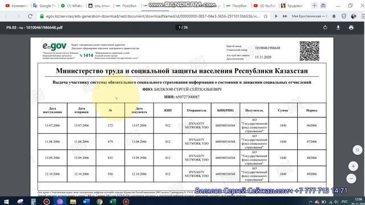Open the browser main menu
Image resolution: width=365 pixels, height=205 pixels.
pos(363,17)
